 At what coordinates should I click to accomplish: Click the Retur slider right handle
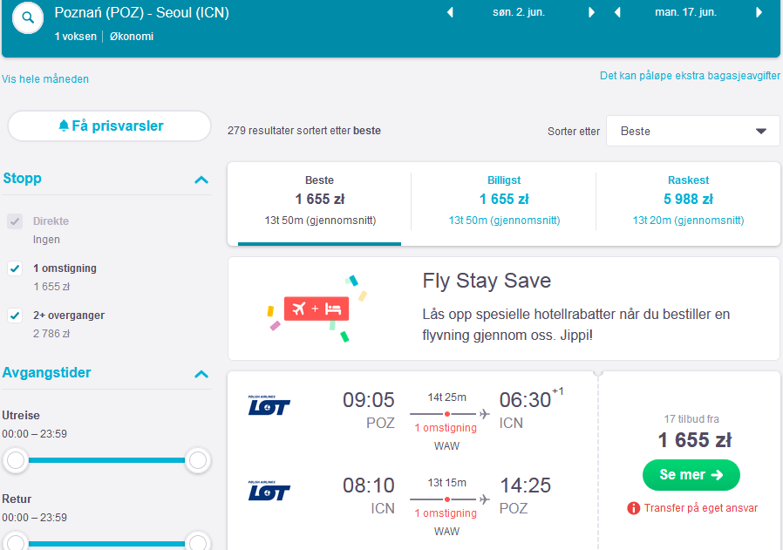click(x=198, y=543)
